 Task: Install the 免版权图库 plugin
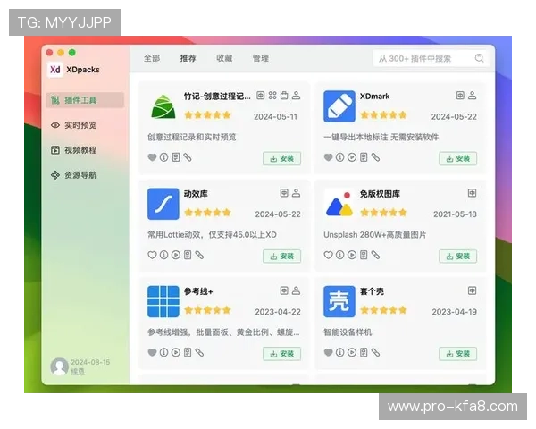458,256
